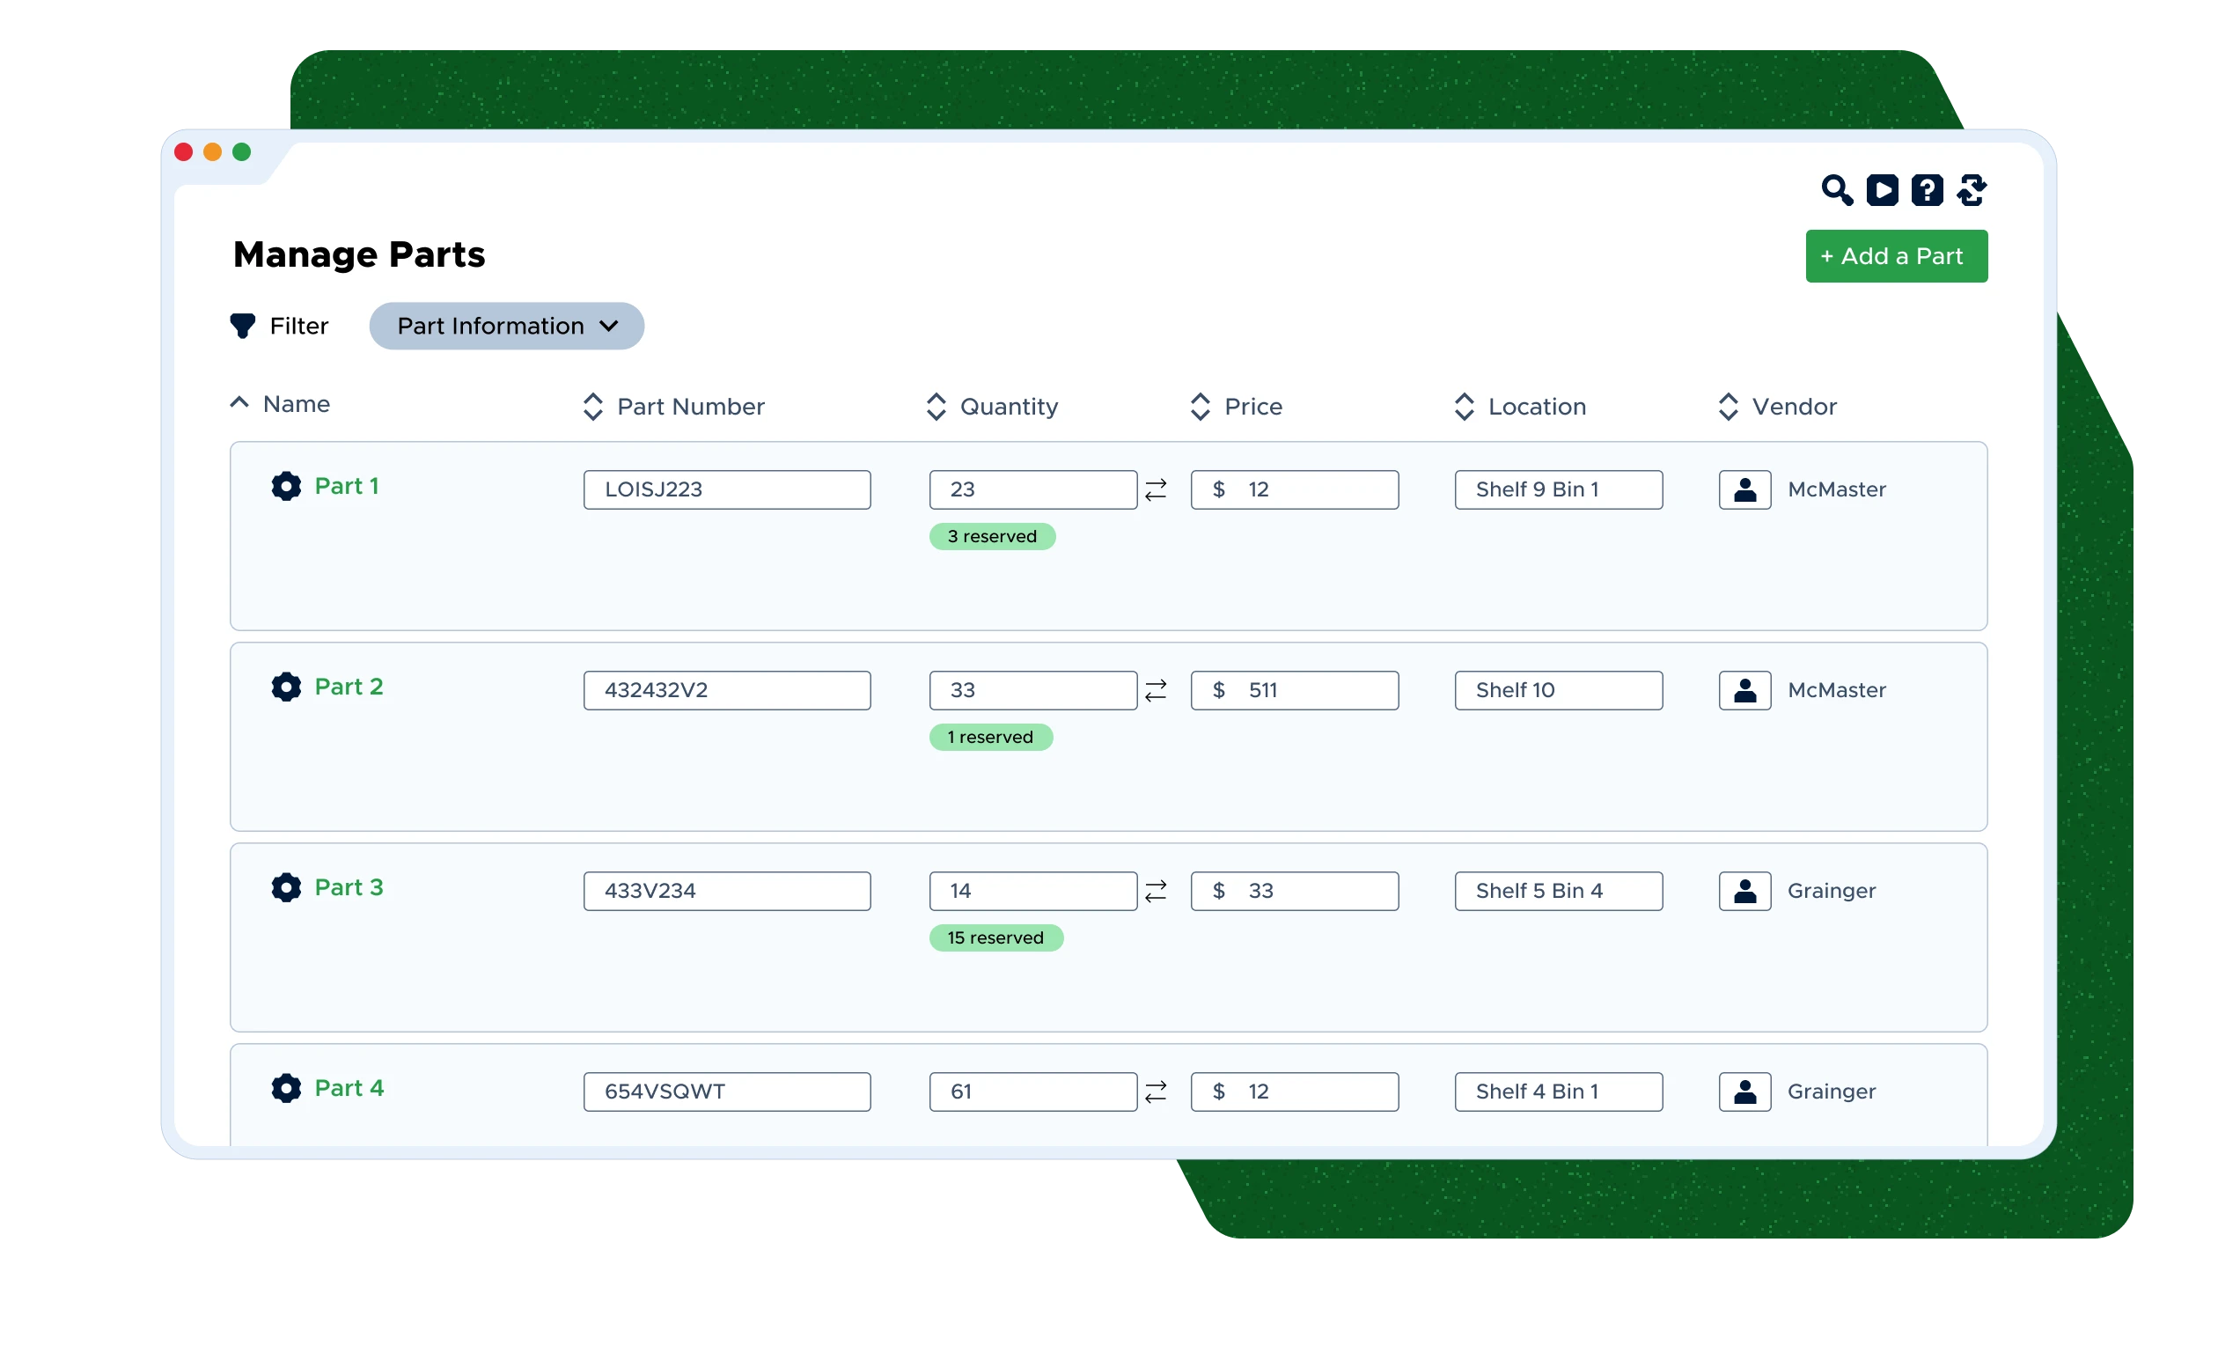Edit the Part Number field for Part 3
The image size is (2218, 1360).
pyautogui.click(x=729, y=891)
